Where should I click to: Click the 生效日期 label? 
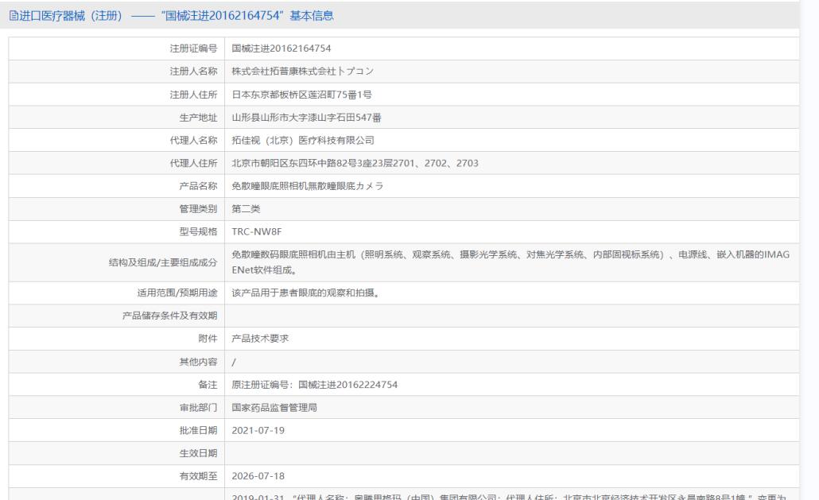point(198,454)
